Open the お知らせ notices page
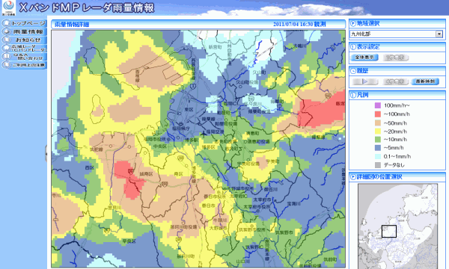Viewport: 449px width, 269px height. click(24, 40)
